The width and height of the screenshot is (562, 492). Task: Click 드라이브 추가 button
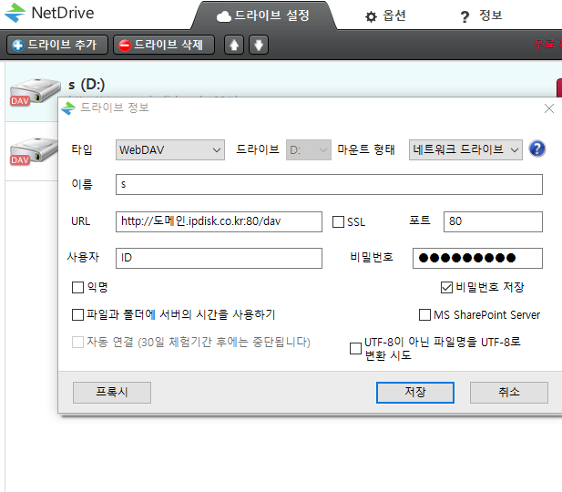click(57, 45)
